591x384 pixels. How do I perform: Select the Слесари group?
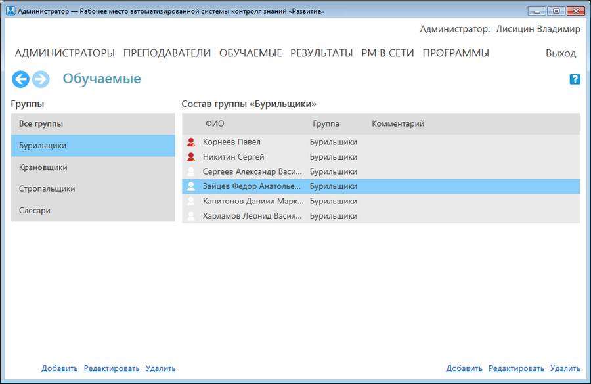[93, 210]
